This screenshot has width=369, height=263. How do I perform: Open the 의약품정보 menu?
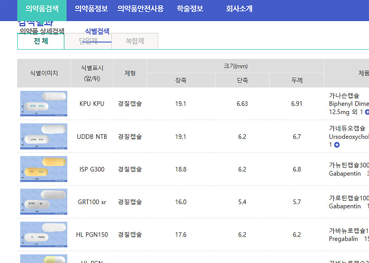click(91, 9)
